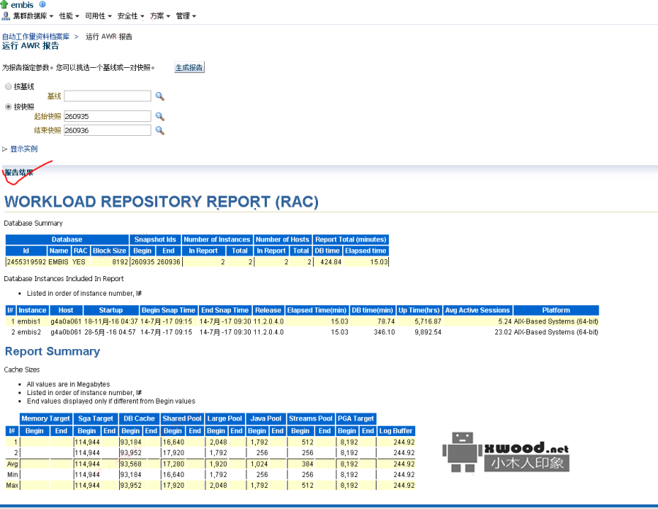The width and height of the screenshot is (658, 509).
Task: Click database Id value 2455319592
Action: [26, 262]
